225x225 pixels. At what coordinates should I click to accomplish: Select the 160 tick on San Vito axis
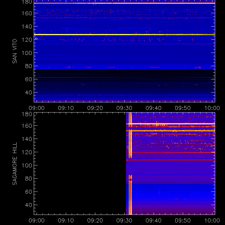pyautogui.click(x=27, y=13)
